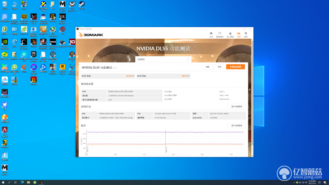Open the Origin desktop shortcut
This screenshot has width=329, height=185.
coord(24,68)
